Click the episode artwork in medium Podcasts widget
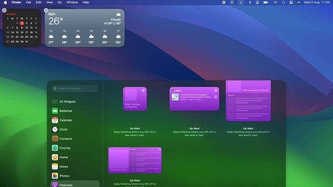The height and width of the screenshot is (187, 333). coord(175,97)
